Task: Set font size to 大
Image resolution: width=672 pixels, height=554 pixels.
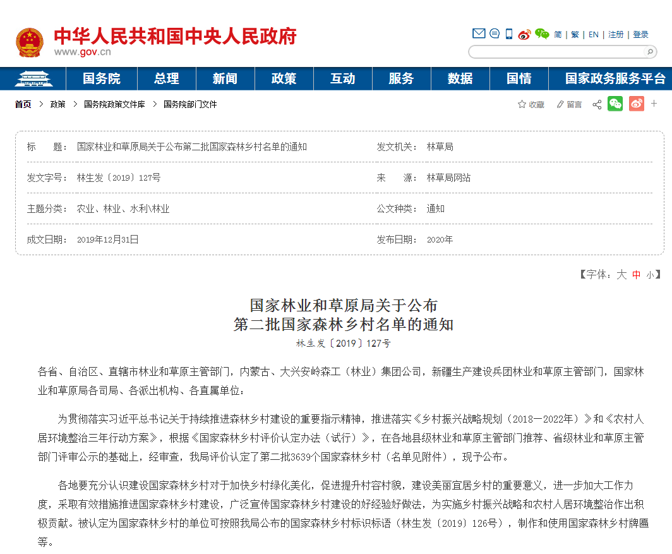Action: (621, 274)
